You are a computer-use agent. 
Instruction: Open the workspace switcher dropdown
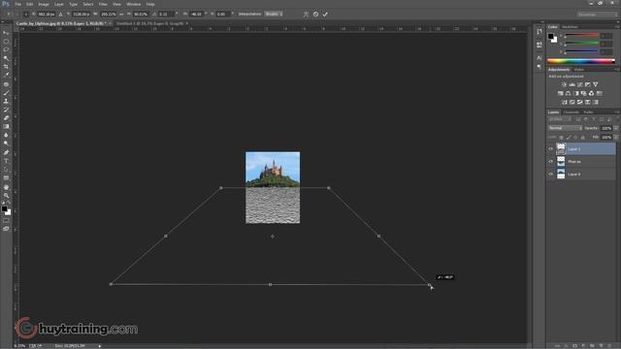coord(597,15)
